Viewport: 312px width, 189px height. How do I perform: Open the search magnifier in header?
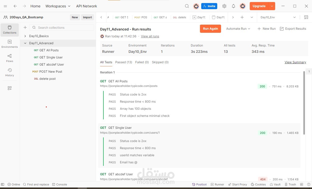(187, 6)
